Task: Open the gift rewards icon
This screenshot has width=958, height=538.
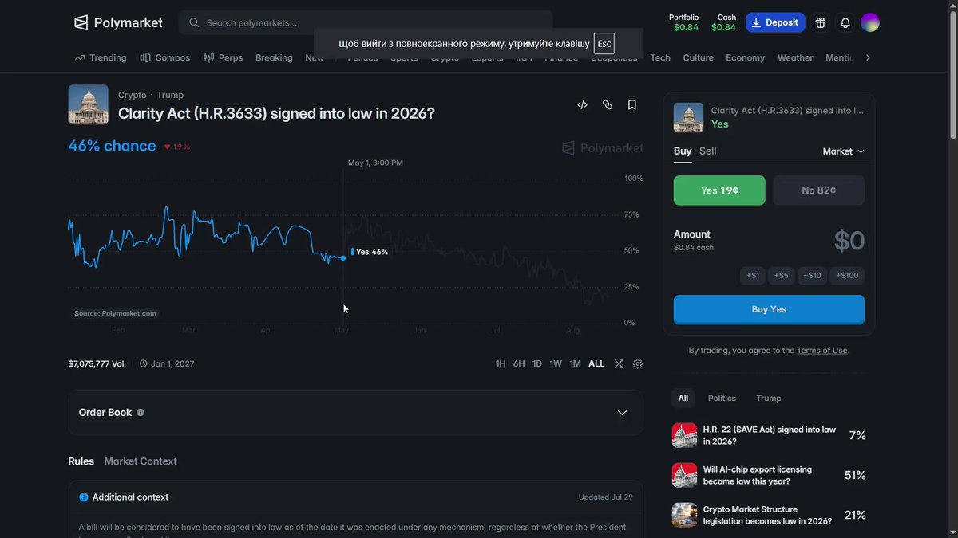Action: [820, 22]
